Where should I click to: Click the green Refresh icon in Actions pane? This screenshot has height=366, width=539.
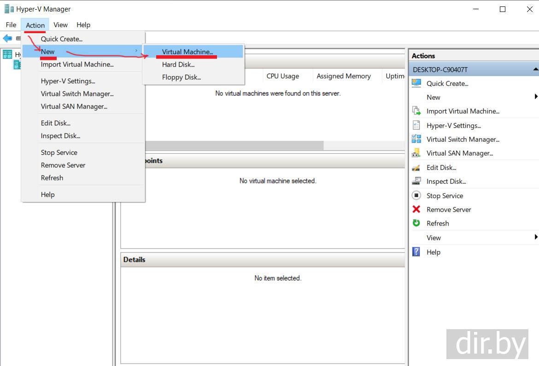tap(416, 223)
